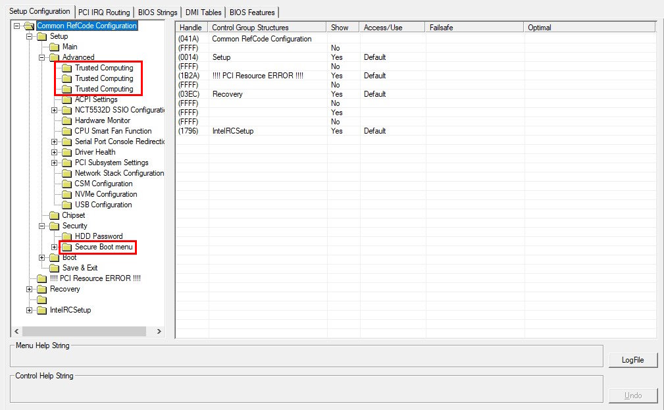Click the Hardware Monitor folder icon
664x410 pixels.
tap(66, 120)
